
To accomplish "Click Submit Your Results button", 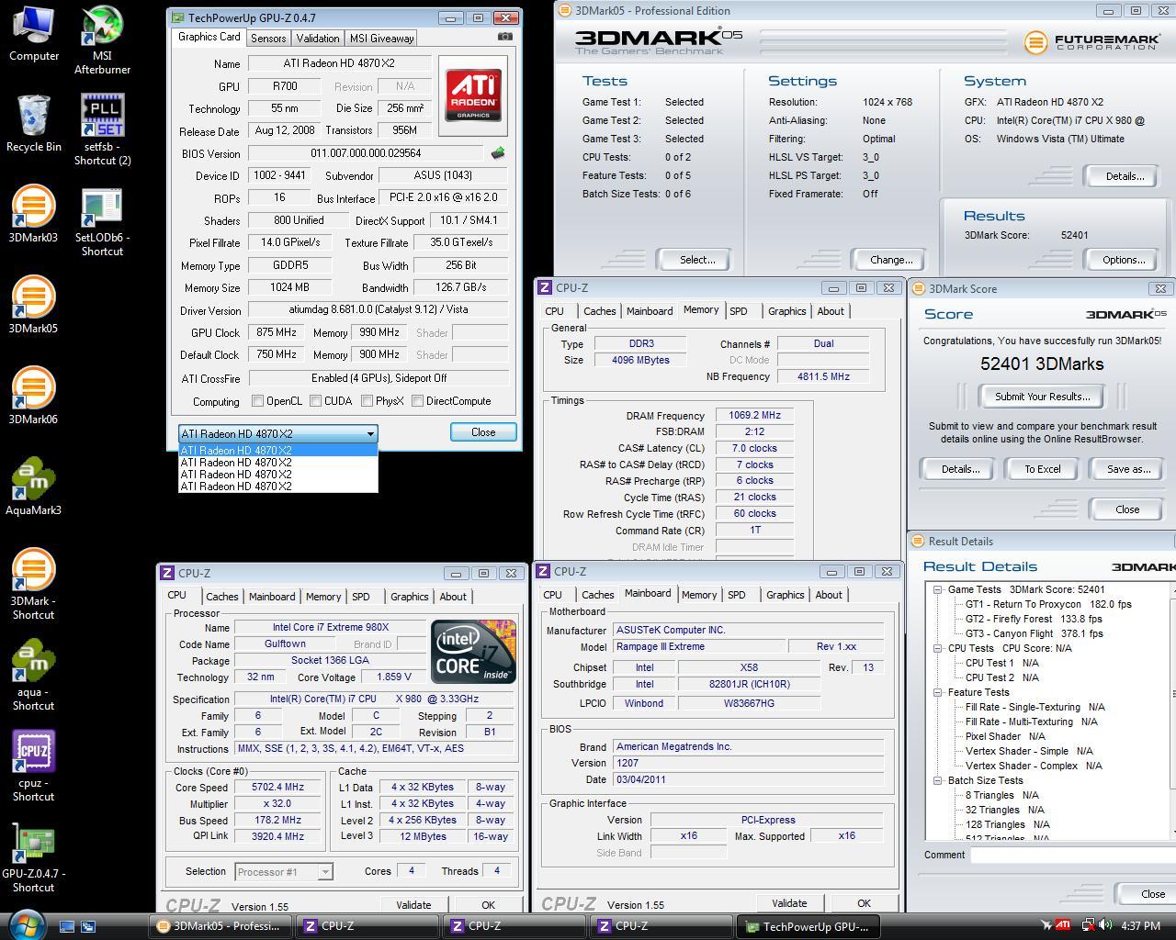I will tap(1042, 397).
